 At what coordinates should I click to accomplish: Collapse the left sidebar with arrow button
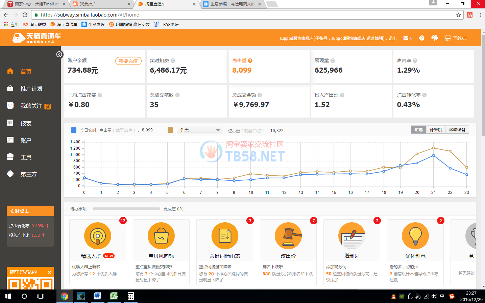(59, 54)
